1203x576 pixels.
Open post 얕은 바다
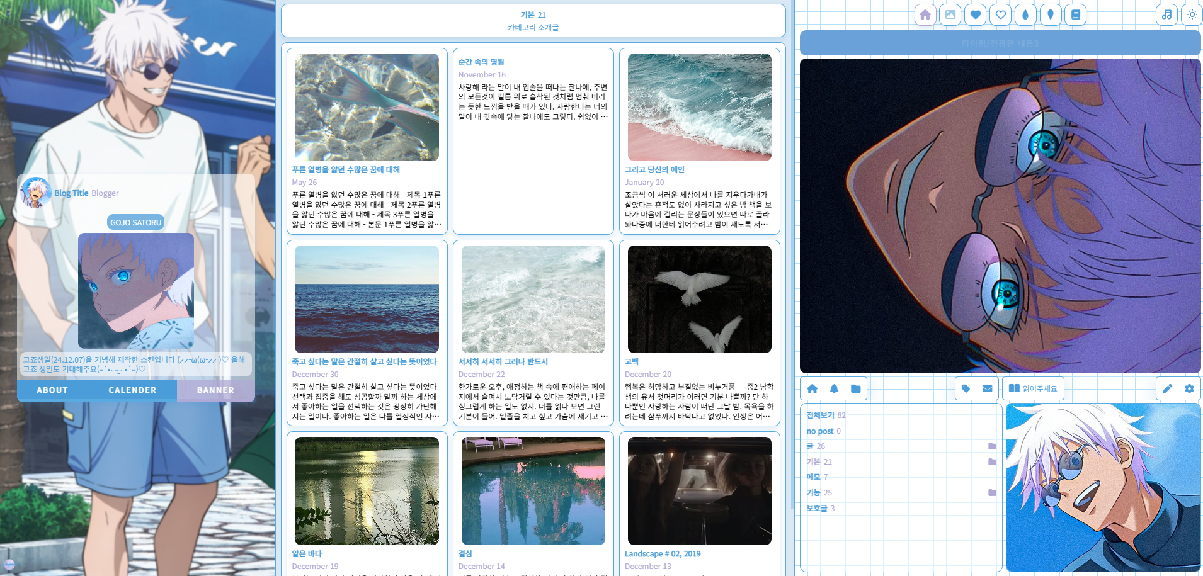click(307, 554)
